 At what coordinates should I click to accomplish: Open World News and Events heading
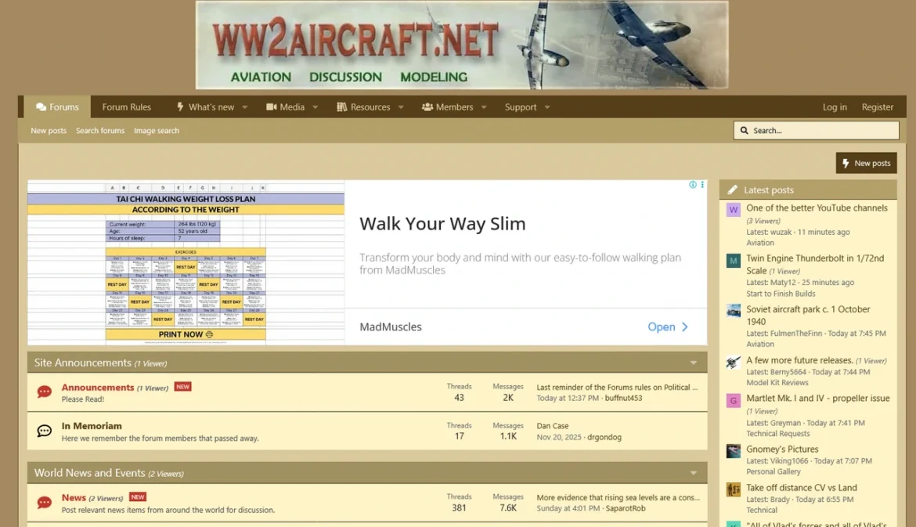tap(89, 473)
